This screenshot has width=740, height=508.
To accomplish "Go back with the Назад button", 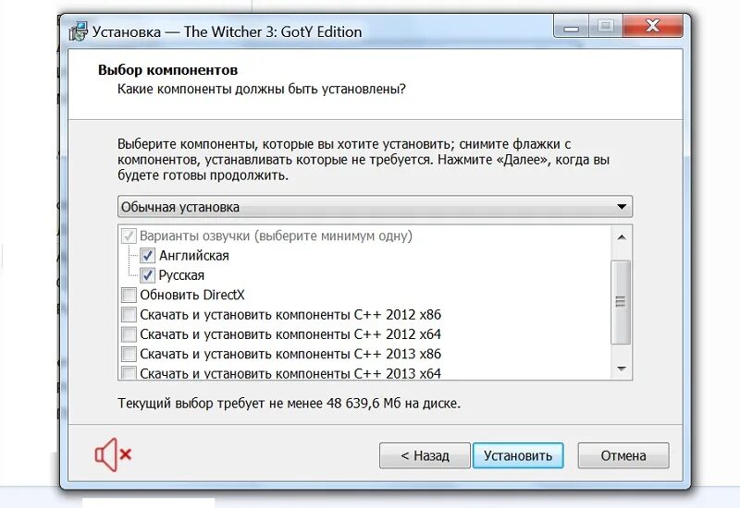I will (x=425, y=455).
